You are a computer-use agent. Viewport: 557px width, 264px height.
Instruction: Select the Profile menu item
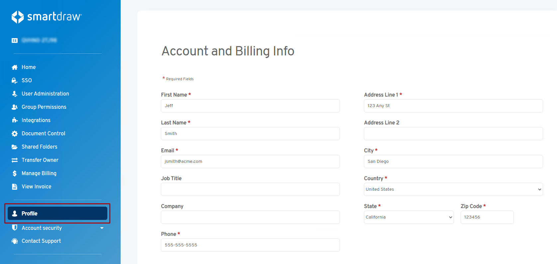click(x=57, y=214)
